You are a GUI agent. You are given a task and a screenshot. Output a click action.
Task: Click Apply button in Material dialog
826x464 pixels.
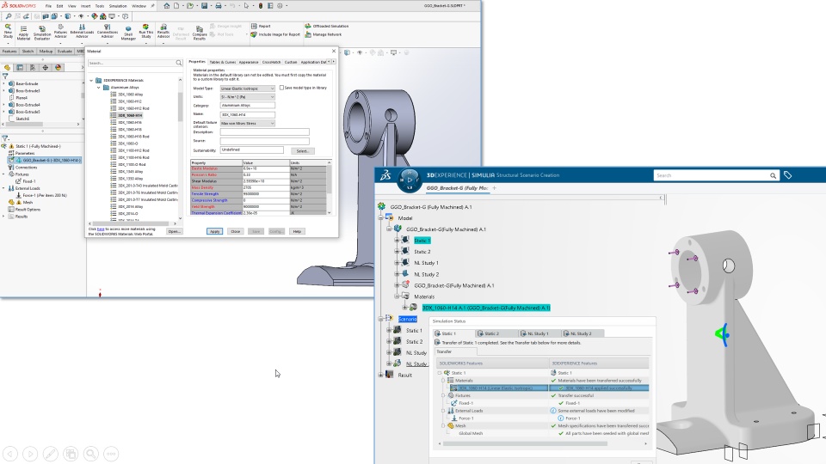[214, 231]
